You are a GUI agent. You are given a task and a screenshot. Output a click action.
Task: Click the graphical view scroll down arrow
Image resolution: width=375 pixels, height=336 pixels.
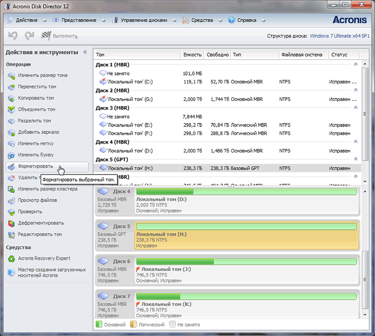point(365,314)
